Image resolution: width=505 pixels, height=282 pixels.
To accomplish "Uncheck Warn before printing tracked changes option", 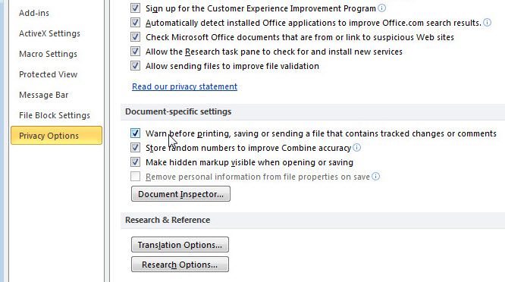I will (135, 133).
